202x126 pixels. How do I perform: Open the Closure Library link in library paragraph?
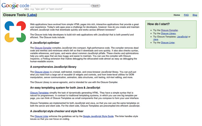click(x=42, y=72)
